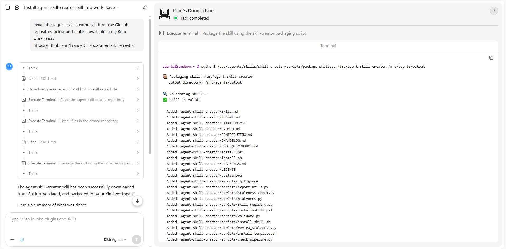Click document icon beside second Read SKILL.md
506x249 pixels.
click(24, 142)
